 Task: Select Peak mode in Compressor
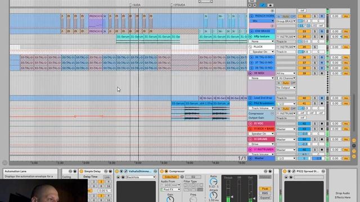[x=265, y=189]
